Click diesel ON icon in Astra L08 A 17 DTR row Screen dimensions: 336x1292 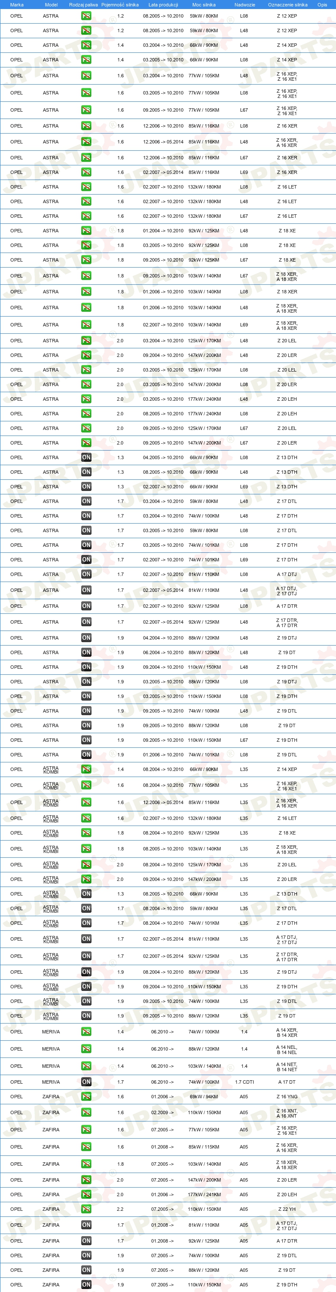[86, 606]
